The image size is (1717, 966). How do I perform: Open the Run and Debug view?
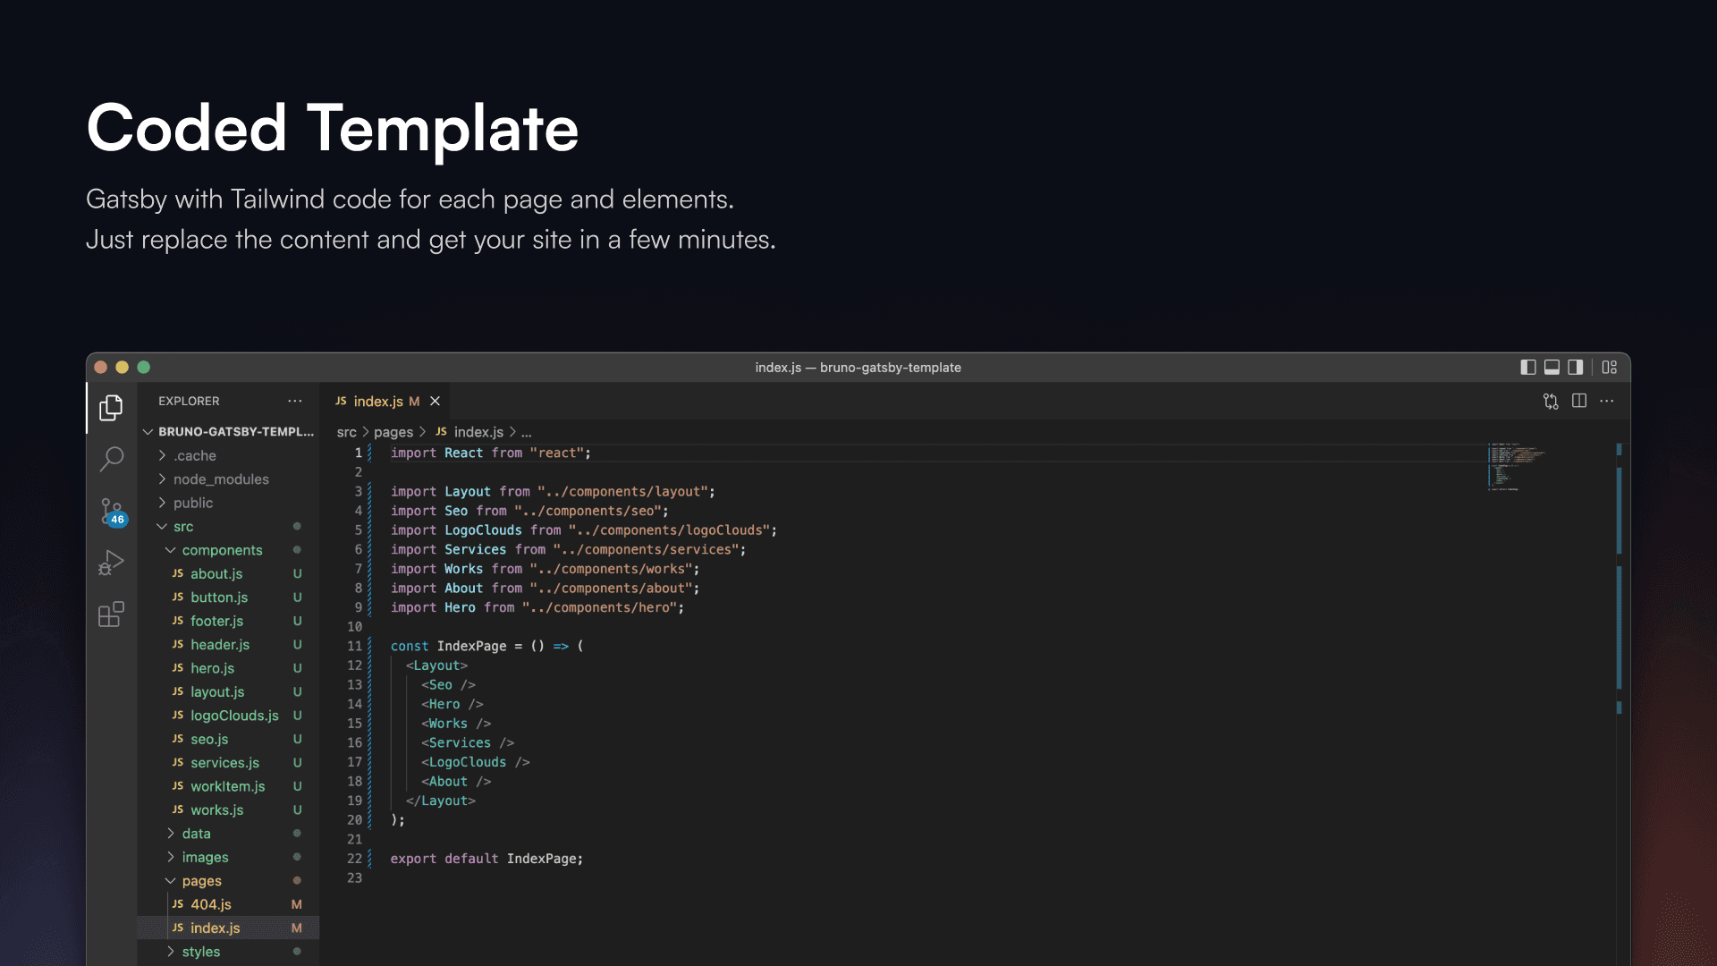111,563
